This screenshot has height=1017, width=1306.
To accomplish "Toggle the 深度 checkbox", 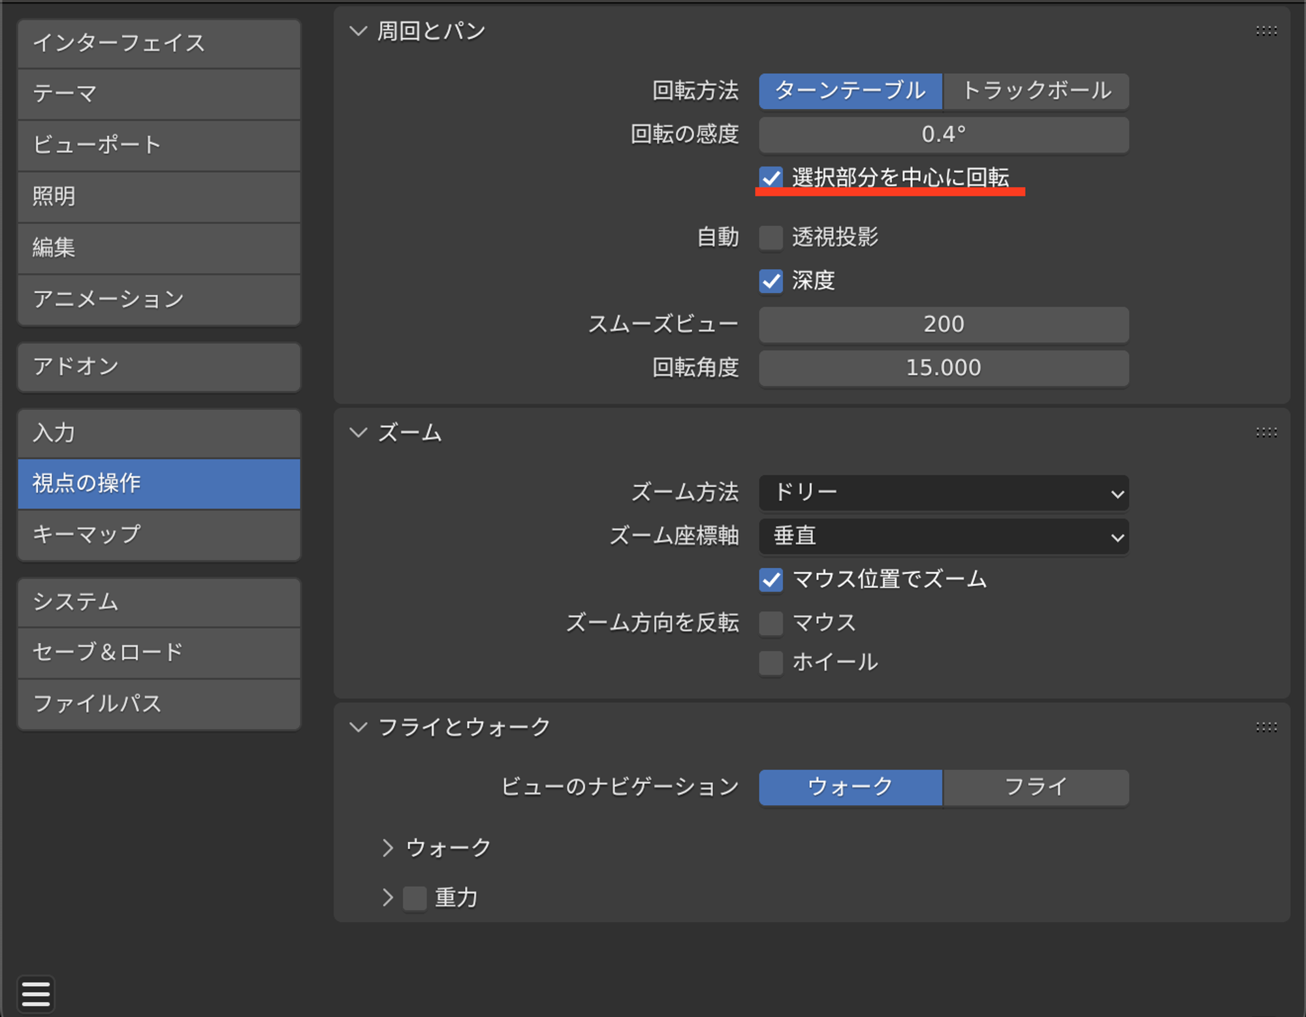I will pos(771,281).
